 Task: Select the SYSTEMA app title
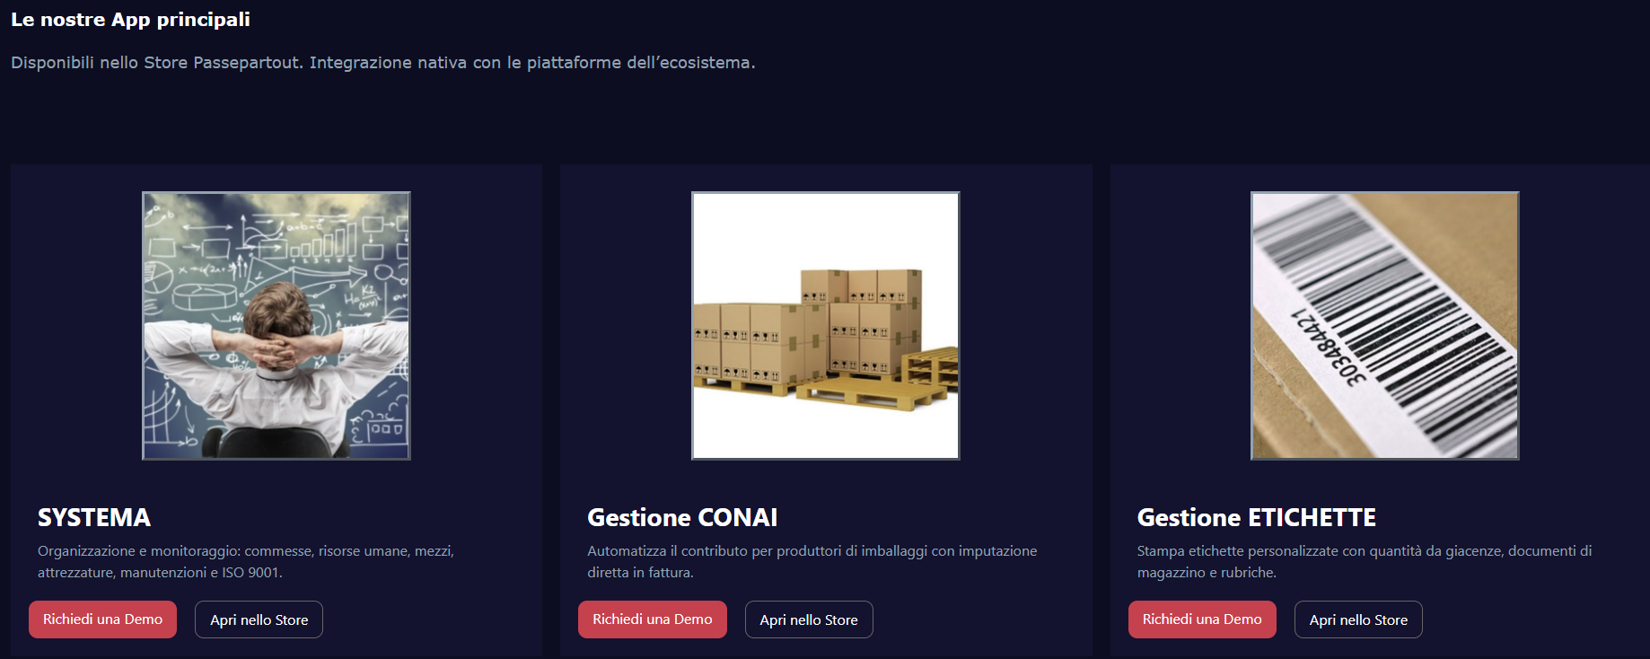pyautogui.click(x=94, y=518)
